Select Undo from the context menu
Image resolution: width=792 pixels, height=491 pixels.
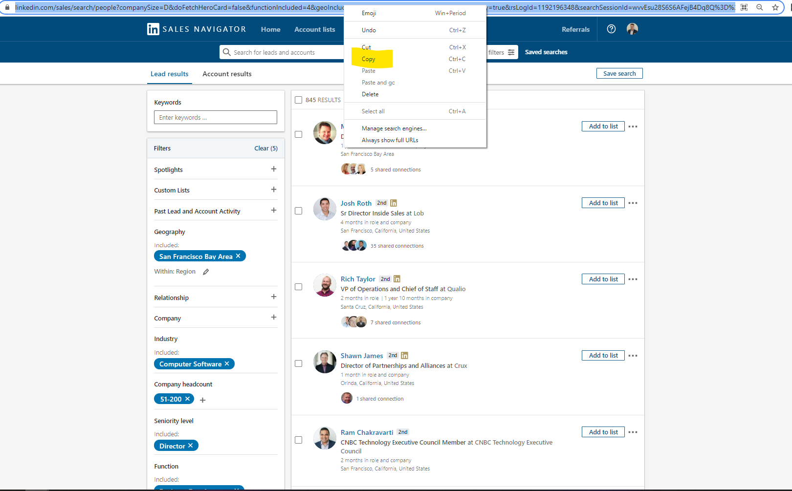tap(415, 30)
